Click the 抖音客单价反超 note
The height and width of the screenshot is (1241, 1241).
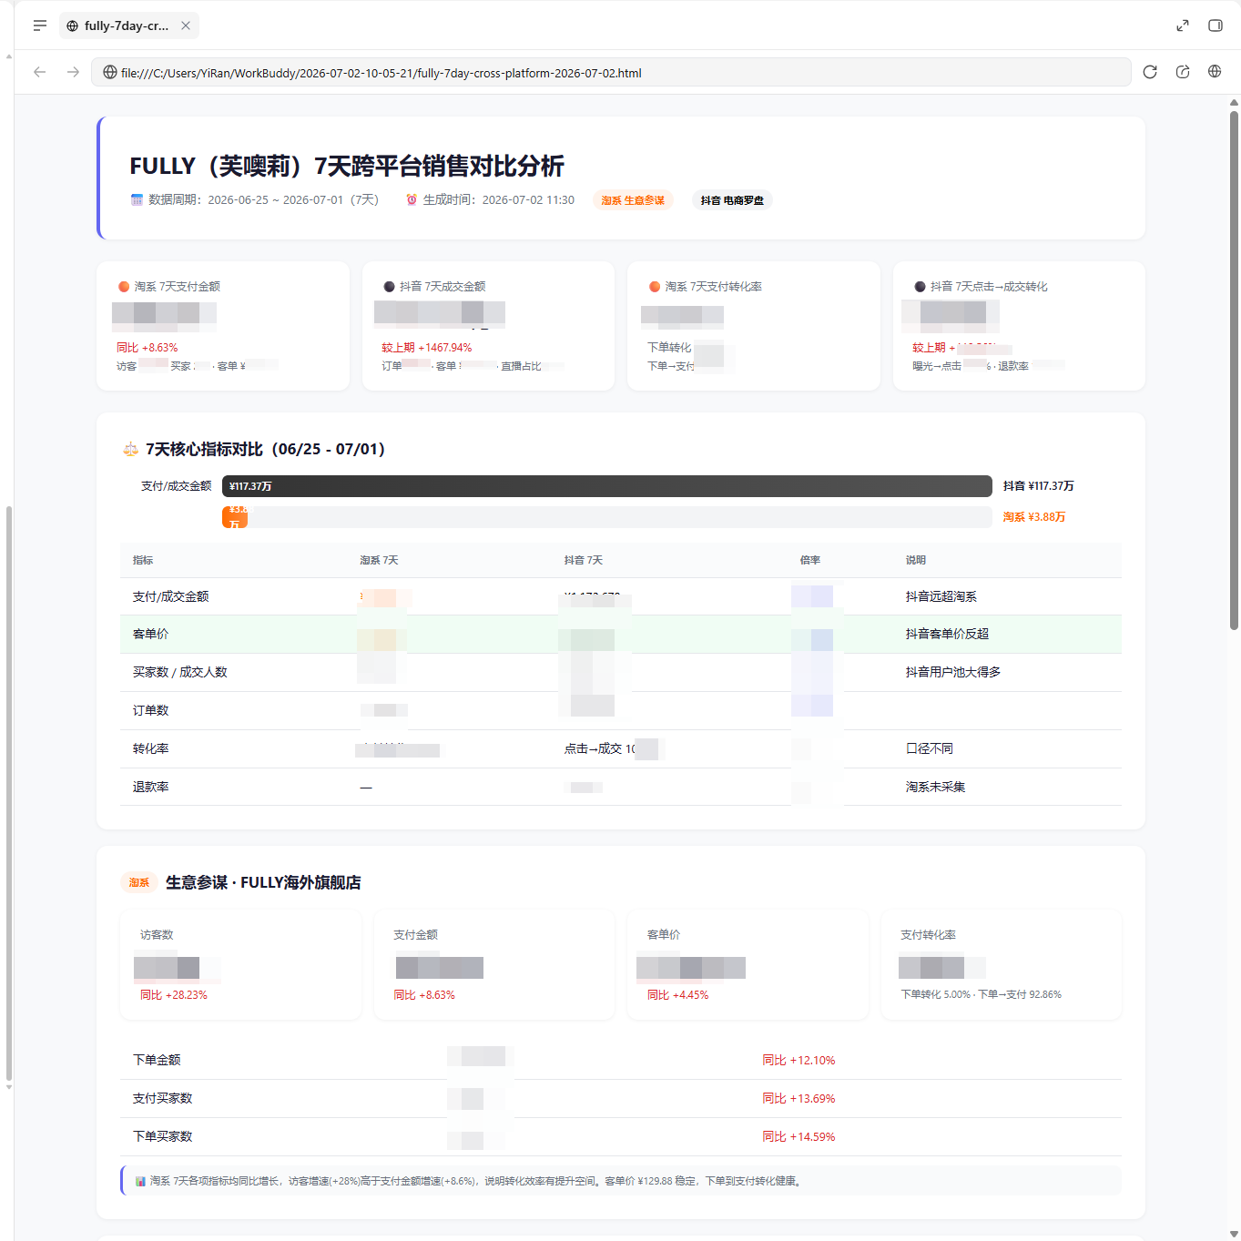[947, 634]
